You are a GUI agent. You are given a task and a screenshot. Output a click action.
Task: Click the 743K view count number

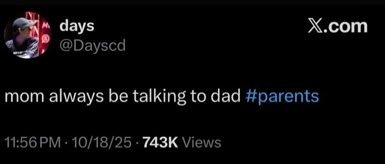(x=160, y=142)
